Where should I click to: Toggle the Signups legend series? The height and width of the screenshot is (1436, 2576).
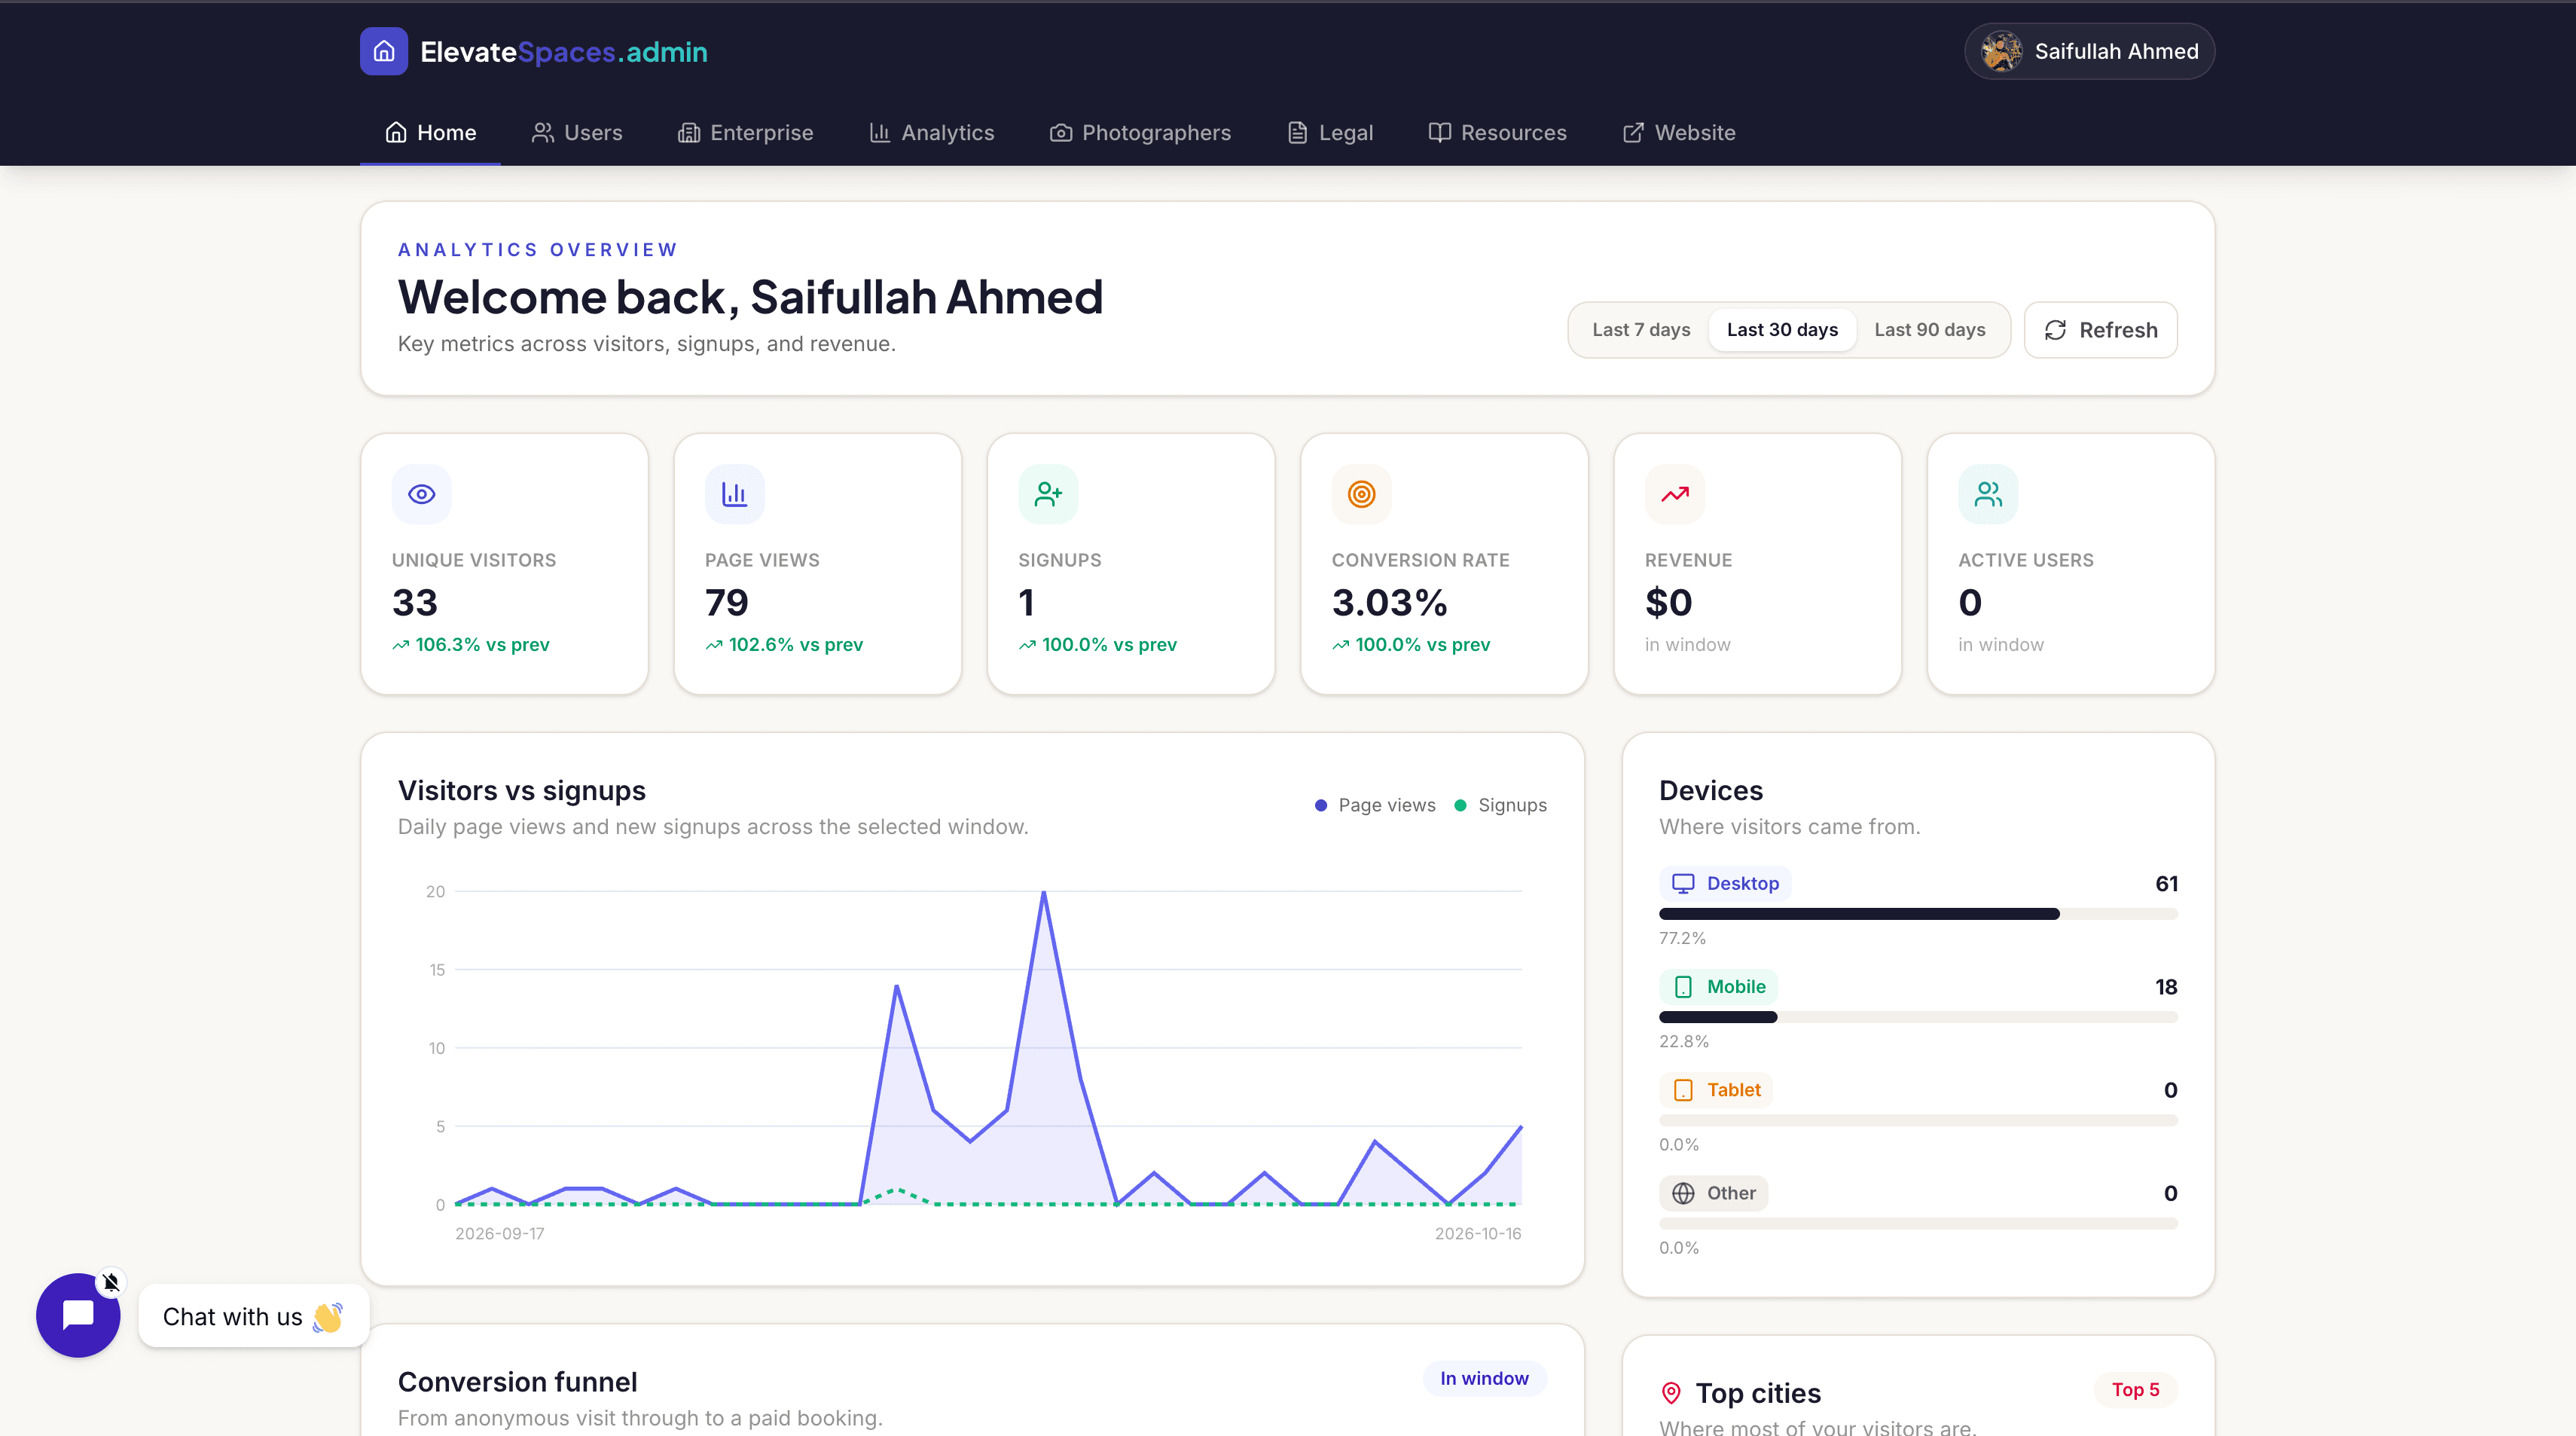pyautogui.click(x=1500, y=805)
